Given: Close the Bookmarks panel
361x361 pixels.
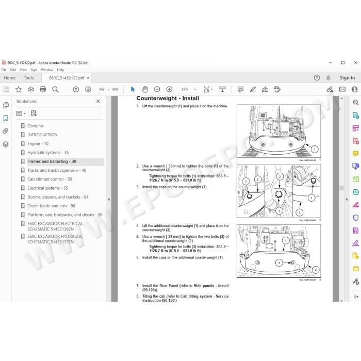Looking at the screenshot, I should tap(98, 101).
